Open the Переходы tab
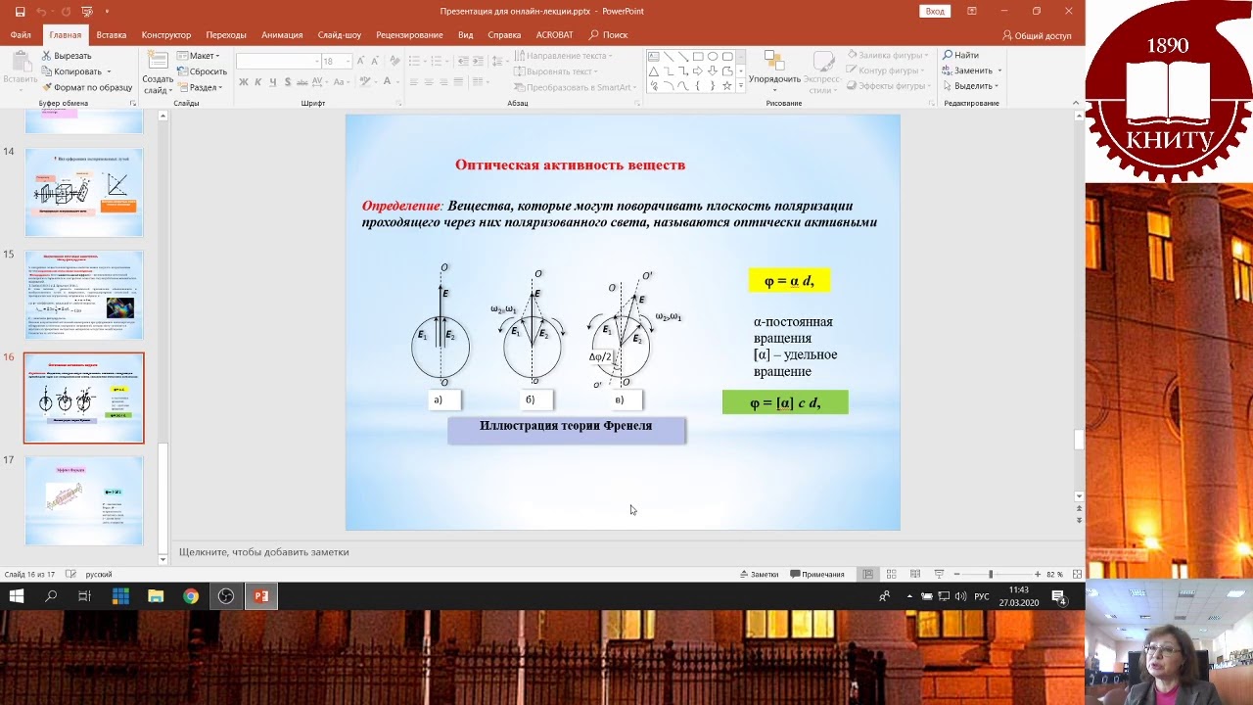This screenshot has height=705, width=1253. (226, 35)
